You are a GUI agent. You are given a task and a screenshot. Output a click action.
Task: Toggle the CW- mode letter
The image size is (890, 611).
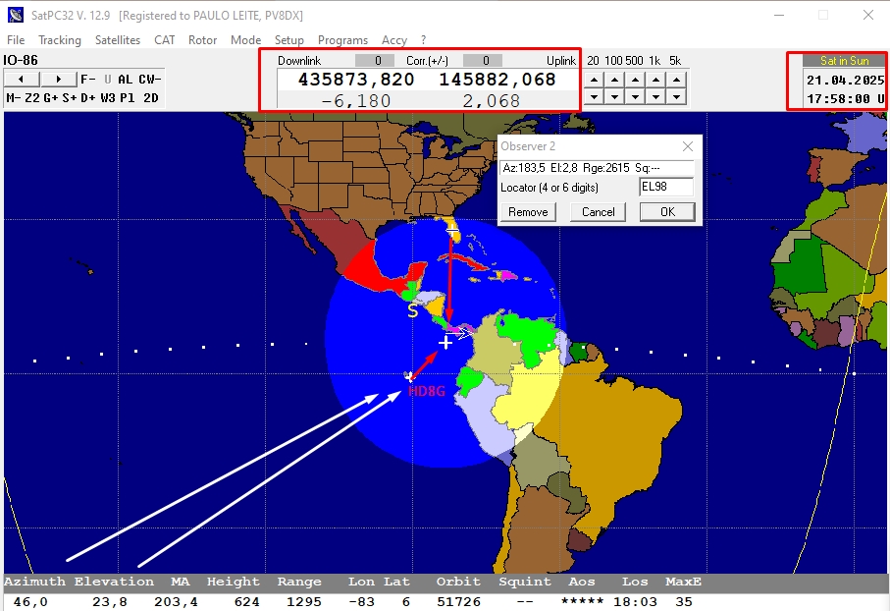click(150, 79)
